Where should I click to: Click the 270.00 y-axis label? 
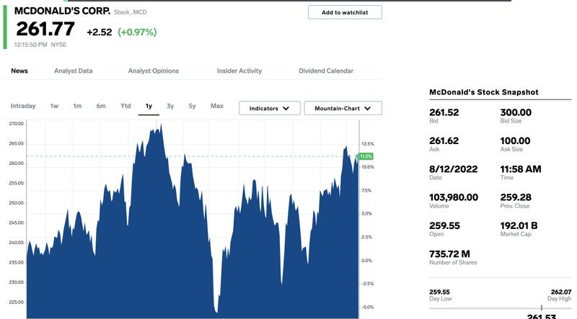click(x=16, y=124)
